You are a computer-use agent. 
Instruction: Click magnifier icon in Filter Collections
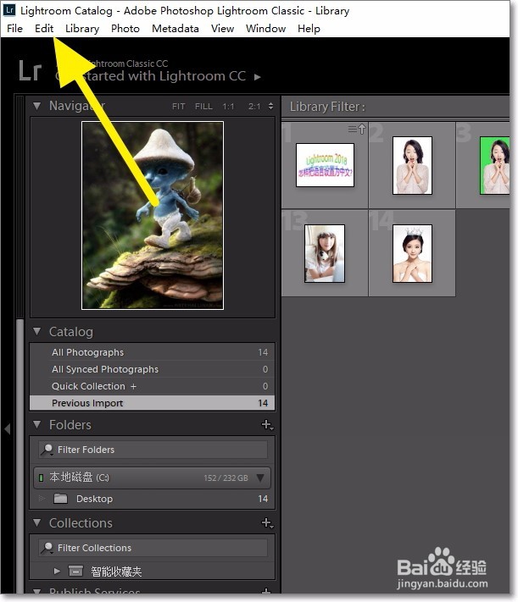pyautogui.click(x=47, y=548)
